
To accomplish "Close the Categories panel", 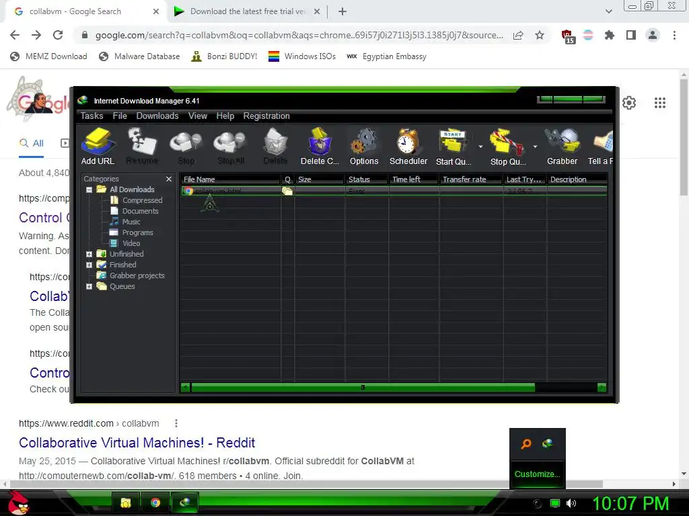I will click(x=169, y=179).
